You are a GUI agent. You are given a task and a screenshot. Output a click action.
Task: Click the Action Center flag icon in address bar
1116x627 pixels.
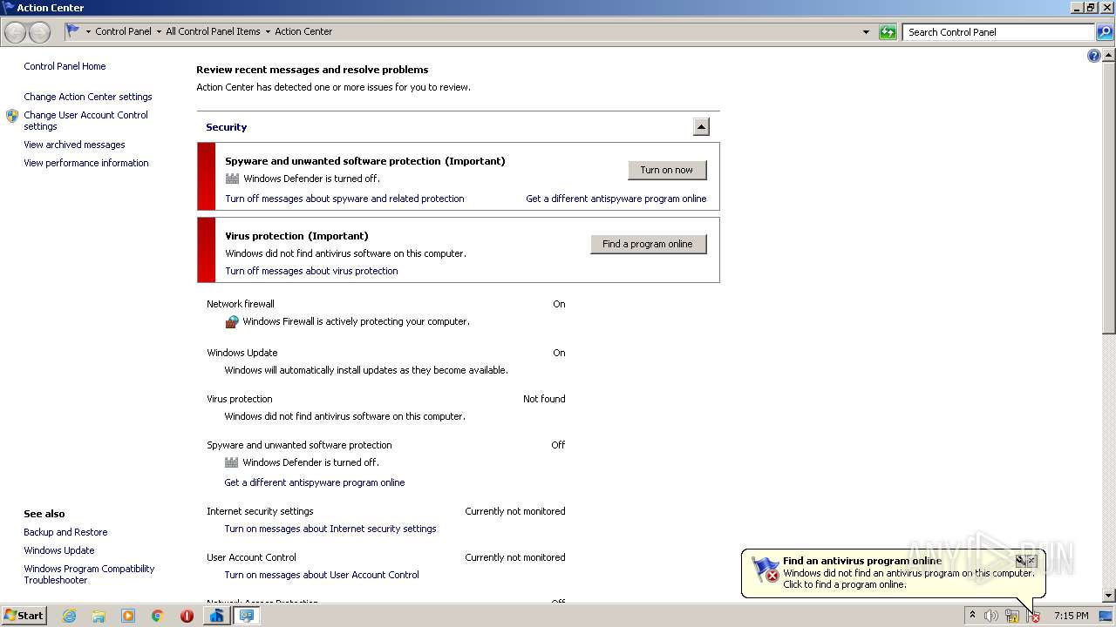point(73,31)
